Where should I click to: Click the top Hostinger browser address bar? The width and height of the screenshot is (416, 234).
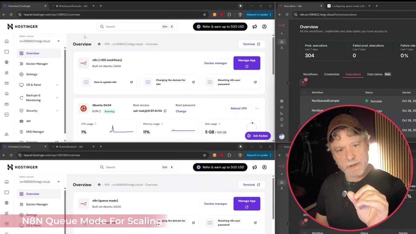coord(110,15)
